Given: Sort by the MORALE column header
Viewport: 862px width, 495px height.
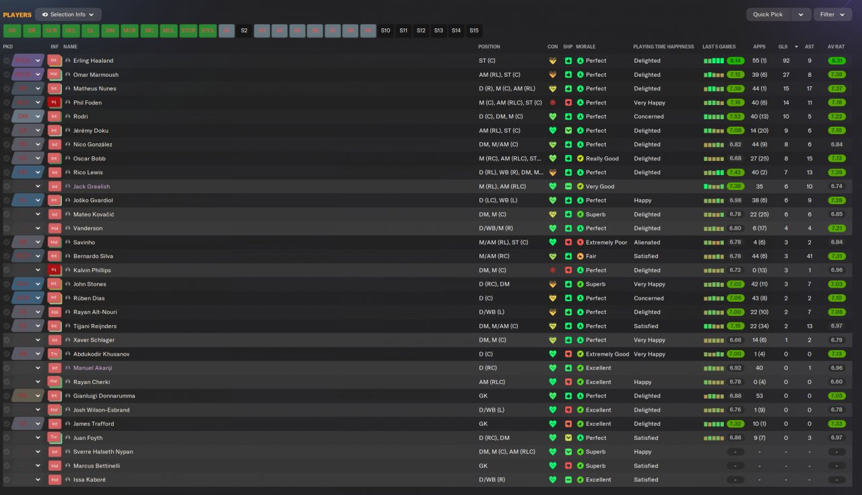Looking at the screenshot, I should (585, 46).
